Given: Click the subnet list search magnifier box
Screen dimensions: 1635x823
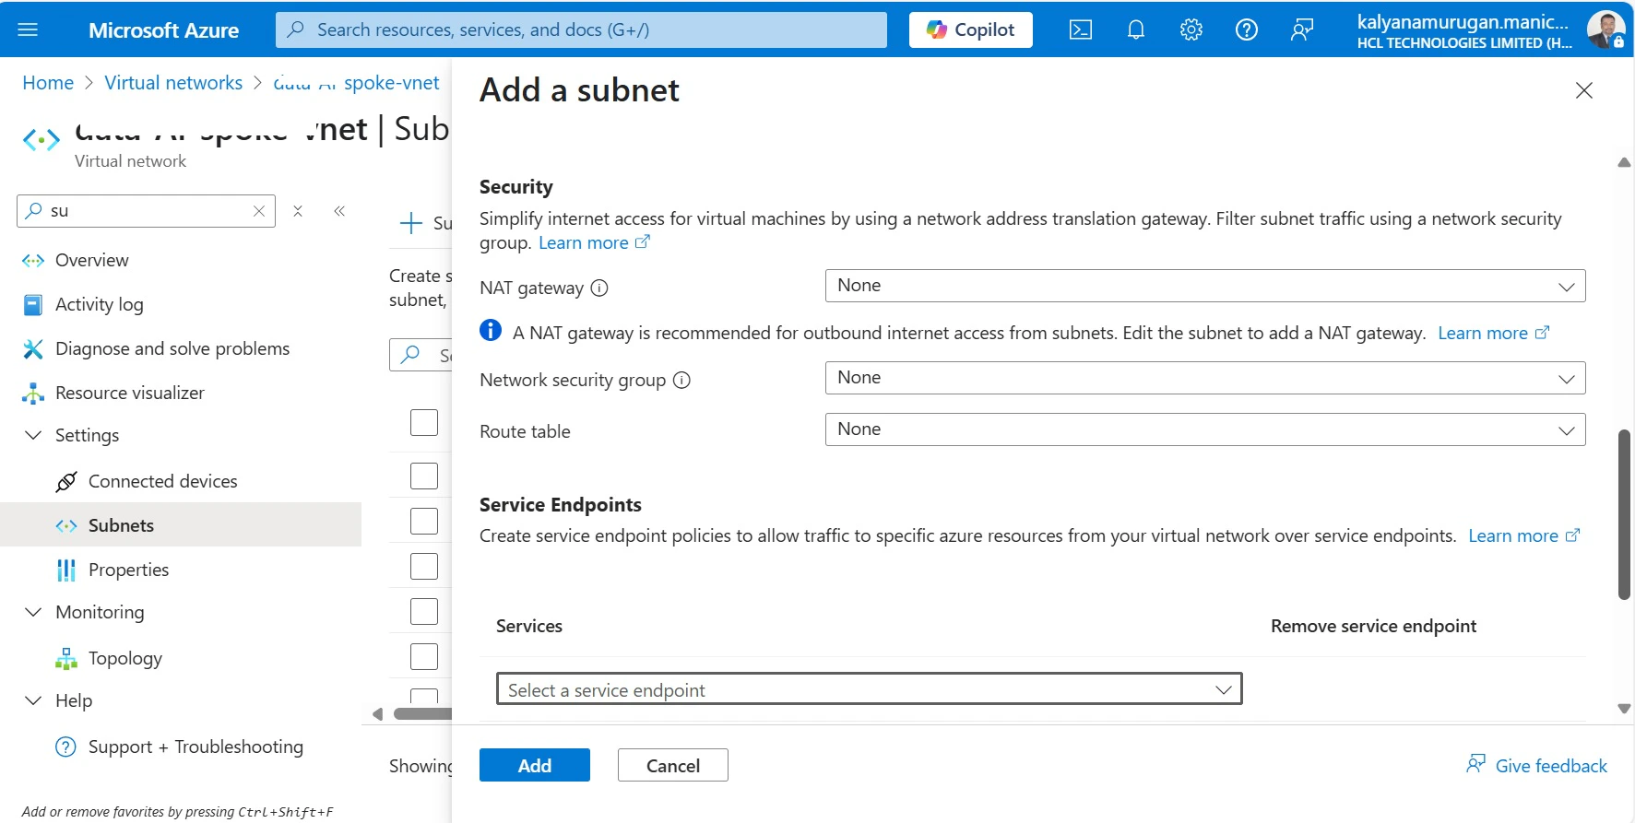Looking at the screenshot, I should (x=421, y=355).
